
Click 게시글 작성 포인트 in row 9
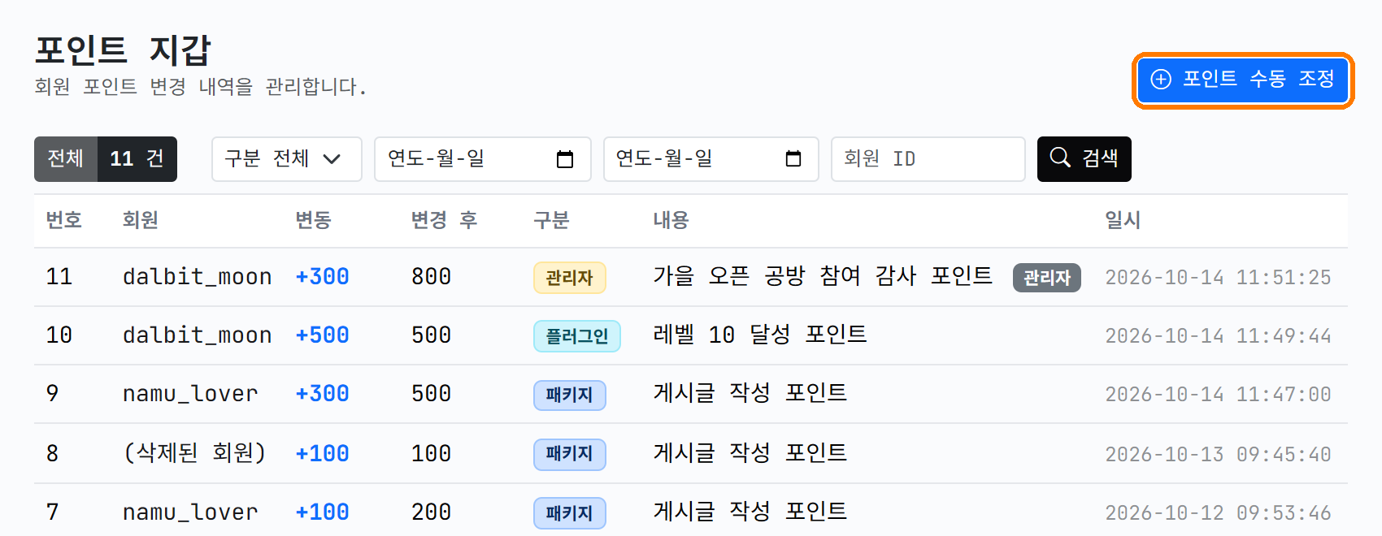(750, 393)
